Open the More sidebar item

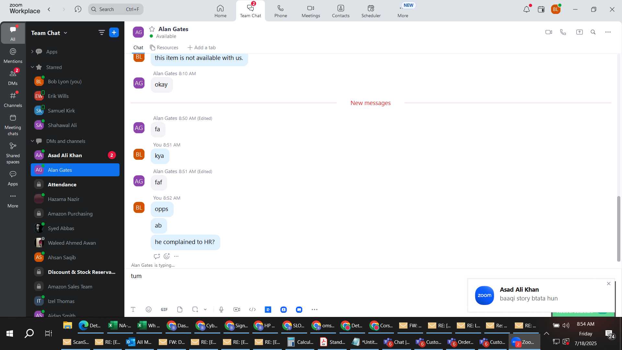click(13, 201)
